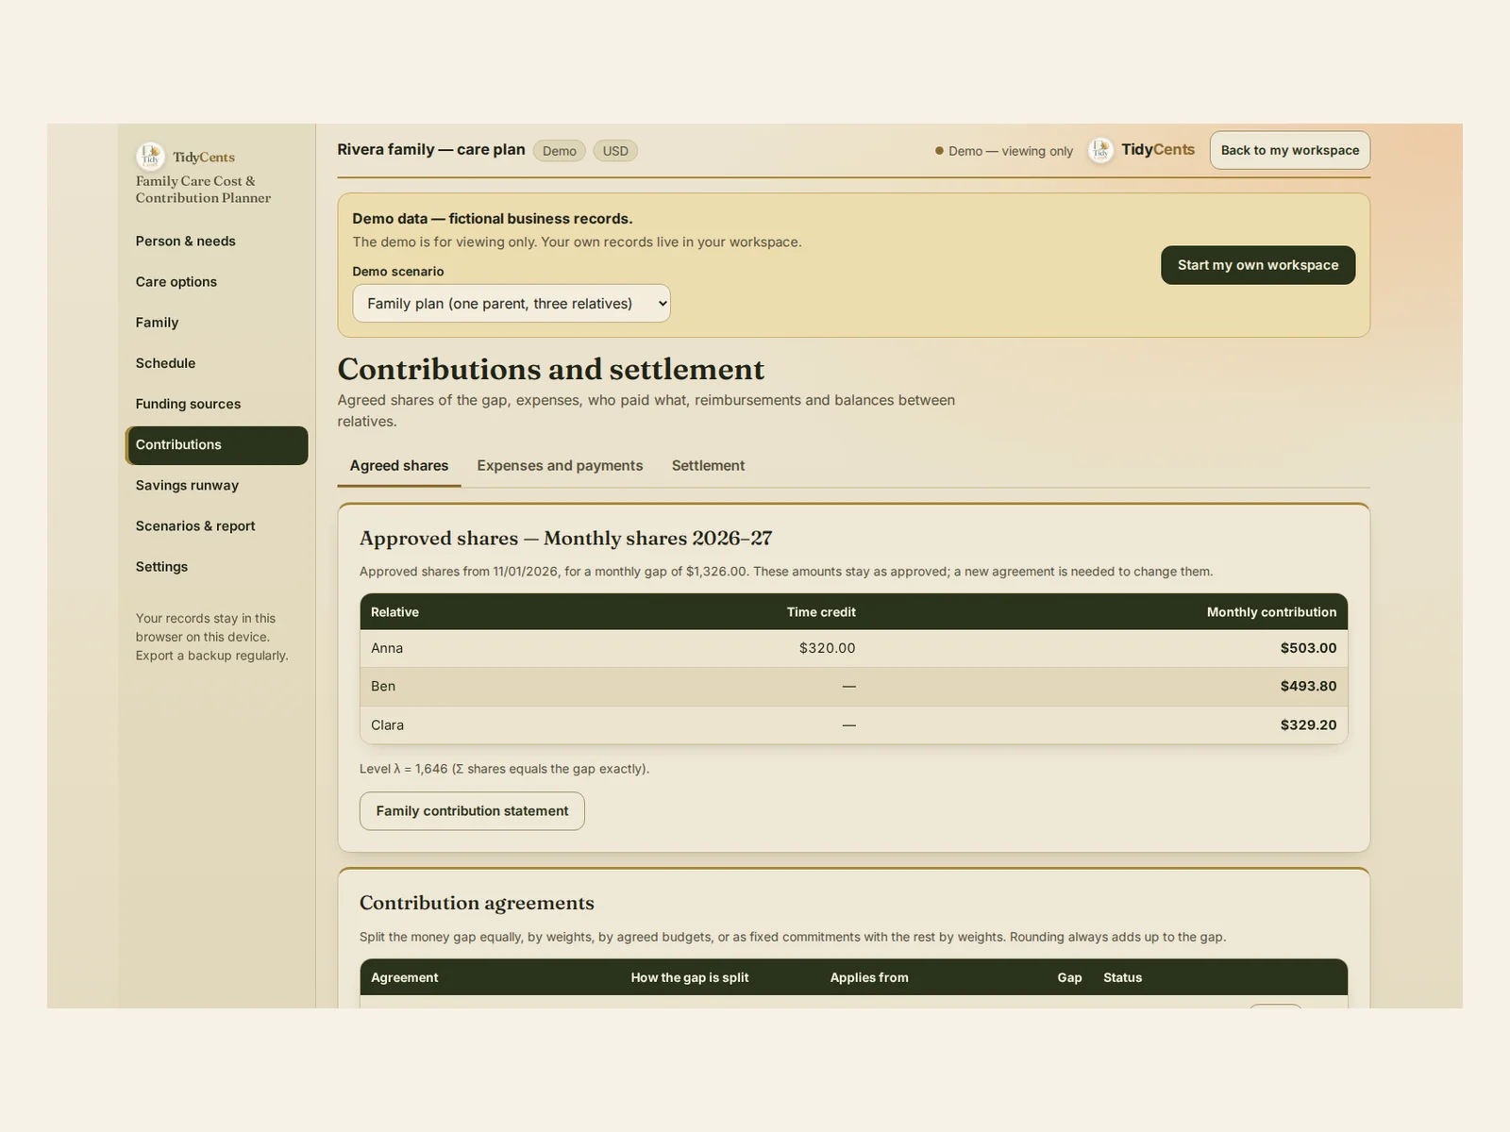The width and height of the screenshot is (1510, 1132).
Task: Click the Monthly contribution column header
Action: pyautogui.click(x=1271, y=612)
